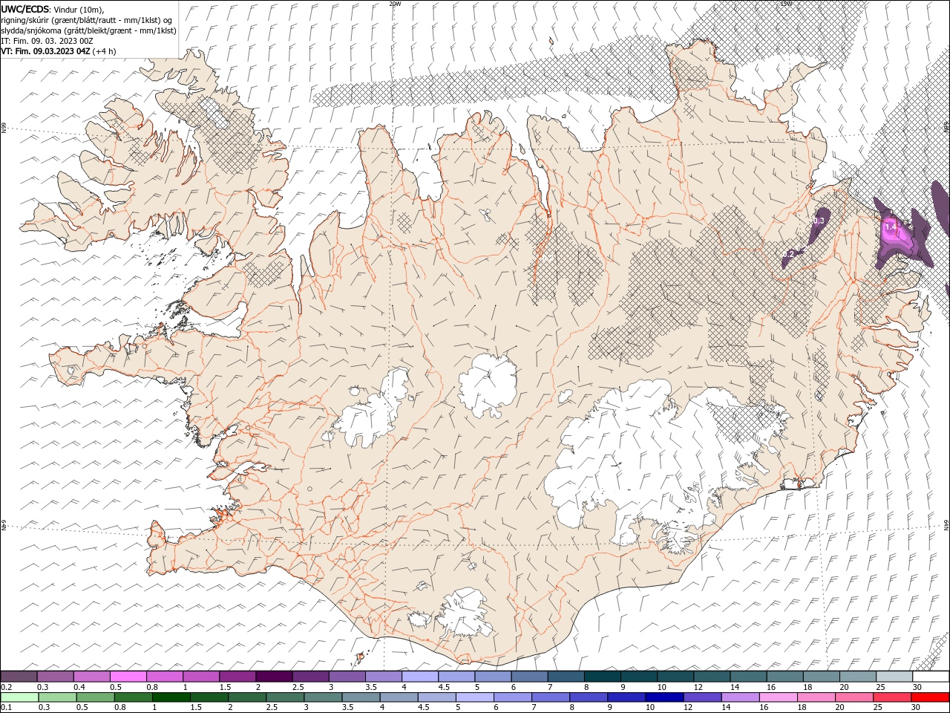
Task: Click the 'rigning/skúrir' legend description line
Action: (87, 20)
